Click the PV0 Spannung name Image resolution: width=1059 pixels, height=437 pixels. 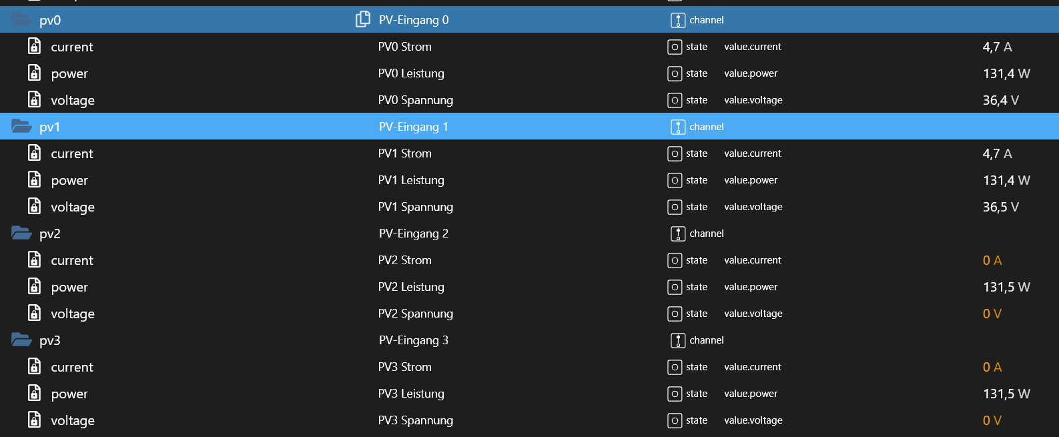click(416, 100)
